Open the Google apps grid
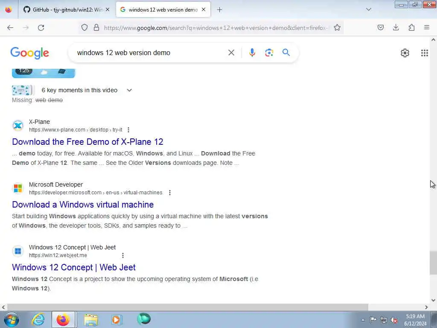This screenshot has height=328, width=437. coord(425,53)
